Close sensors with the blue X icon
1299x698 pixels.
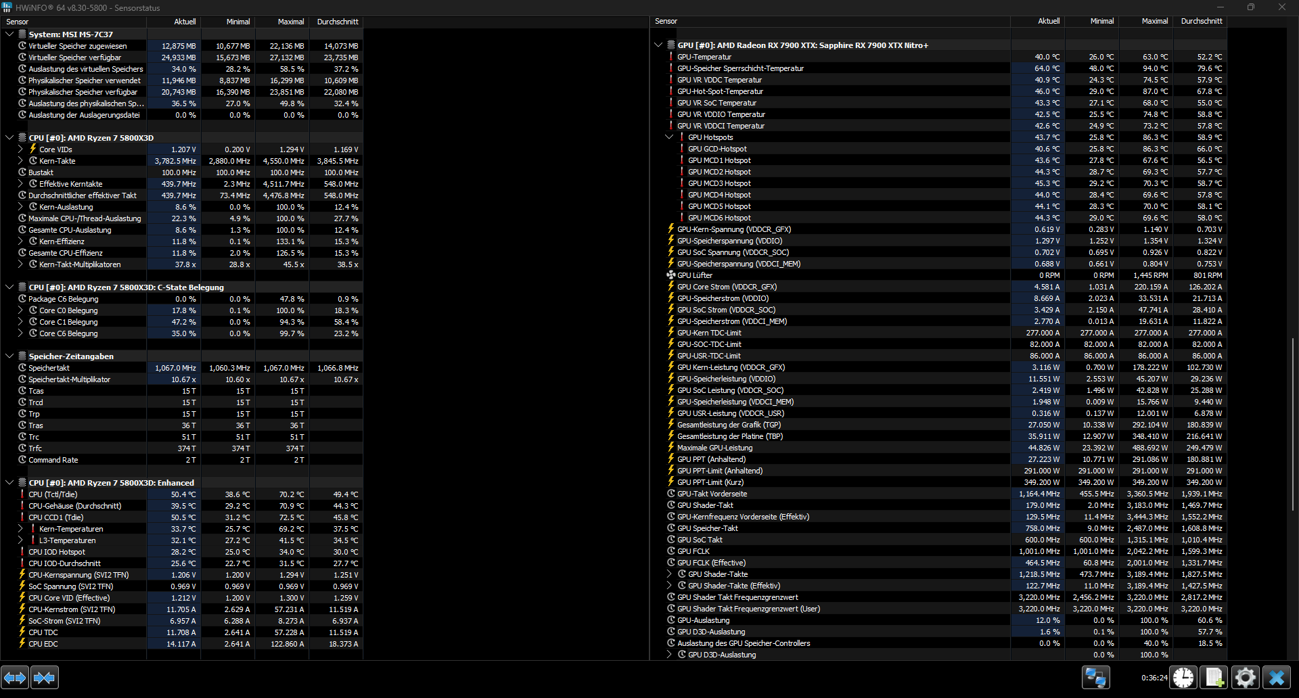(1277, 677)
